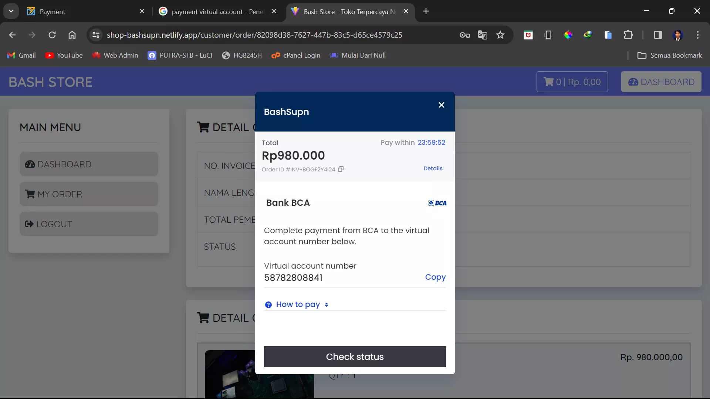Open the browser home page

(x=72, y=35)
